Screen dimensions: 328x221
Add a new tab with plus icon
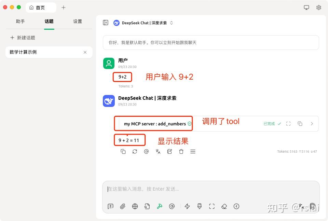point(64,8)
